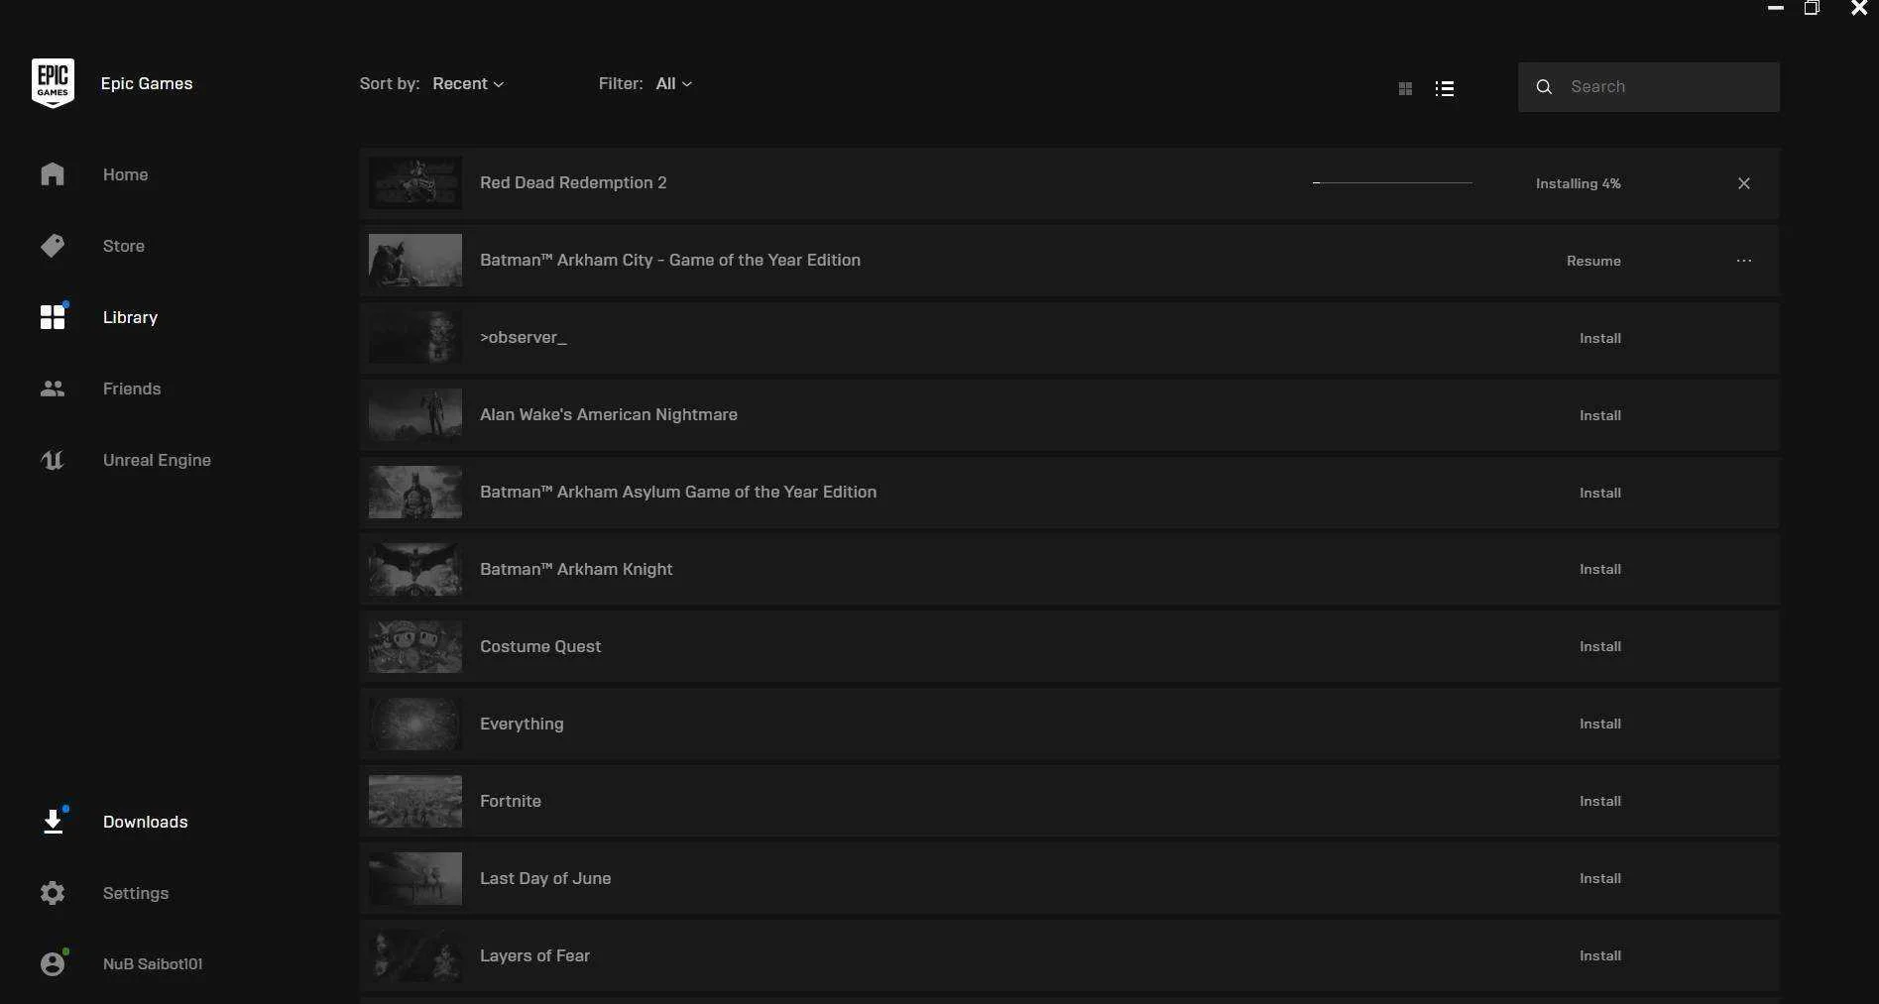The height and width of the screenshot is (1004, 1879).
Task: Click the Red Dead Redemption 2 install progress bar
Action: click(x=1392, y=183)
